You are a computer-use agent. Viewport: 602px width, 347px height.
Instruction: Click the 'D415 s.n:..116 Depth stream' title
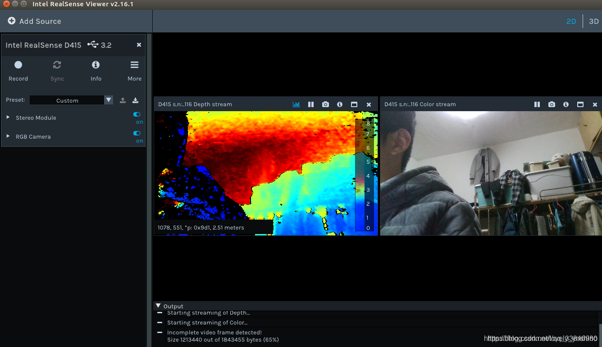195,104
